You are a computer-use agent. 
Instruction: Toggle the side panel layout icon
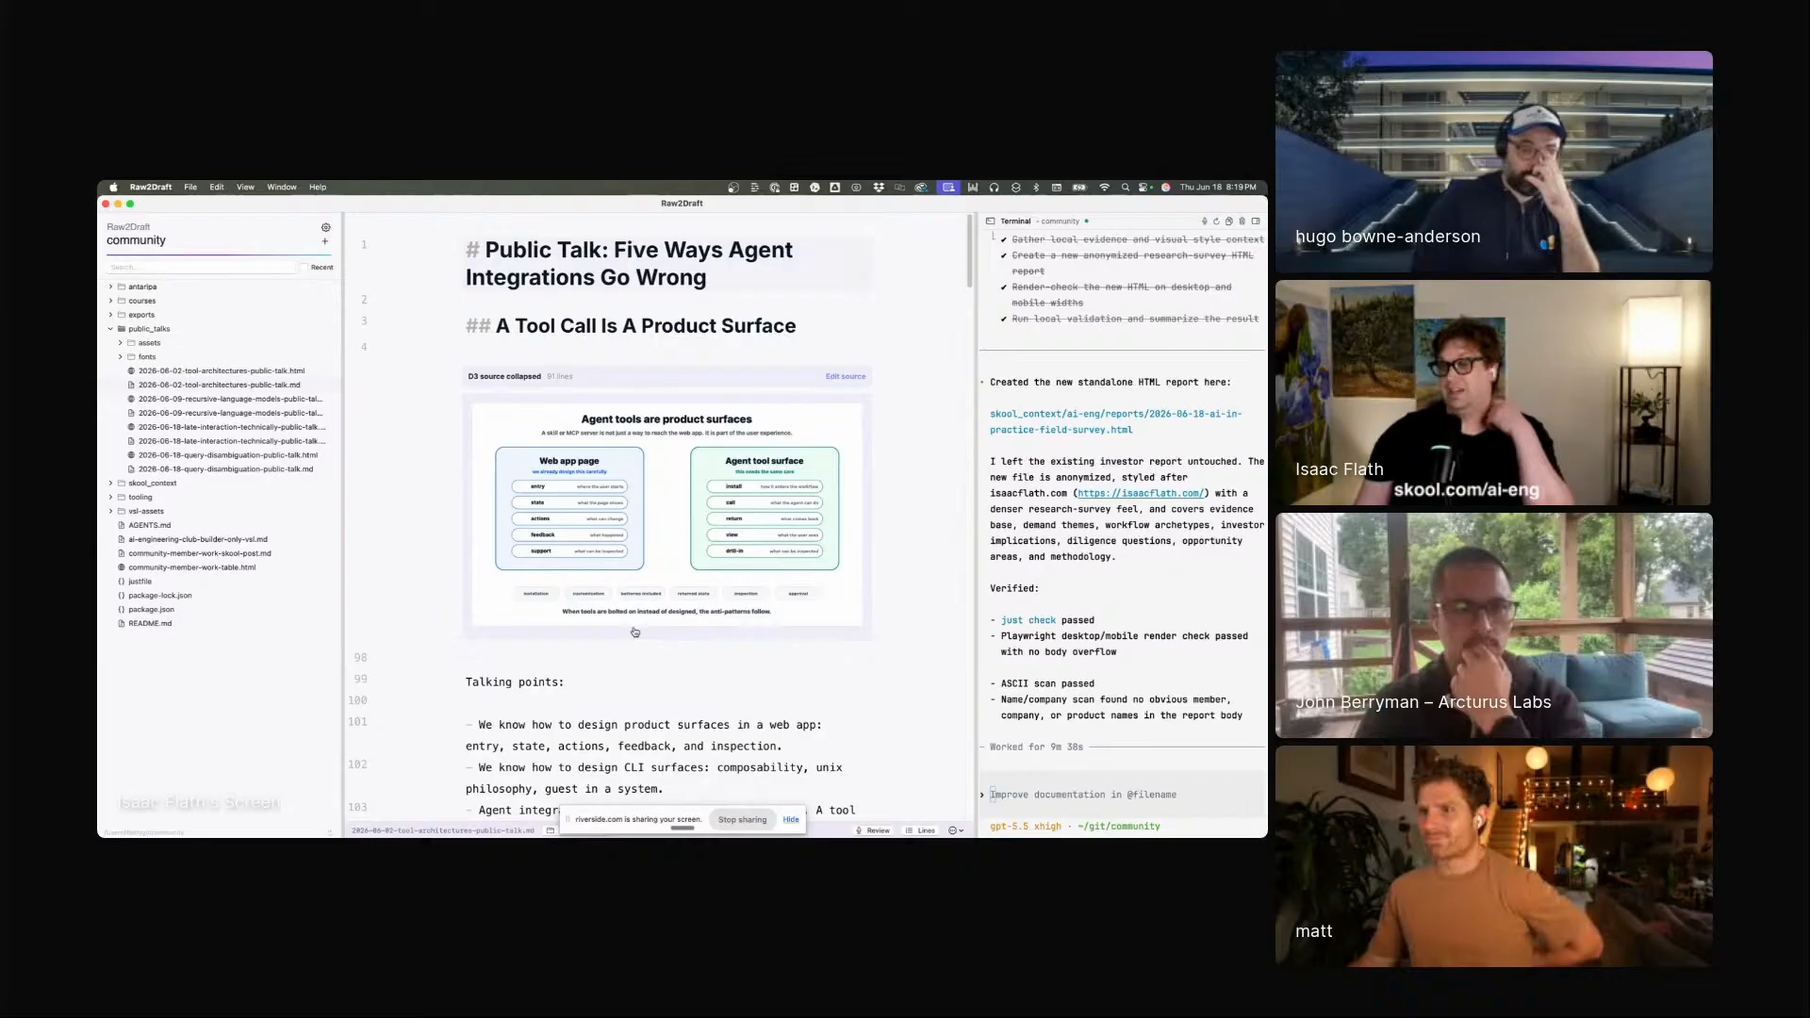point(1256,222)
